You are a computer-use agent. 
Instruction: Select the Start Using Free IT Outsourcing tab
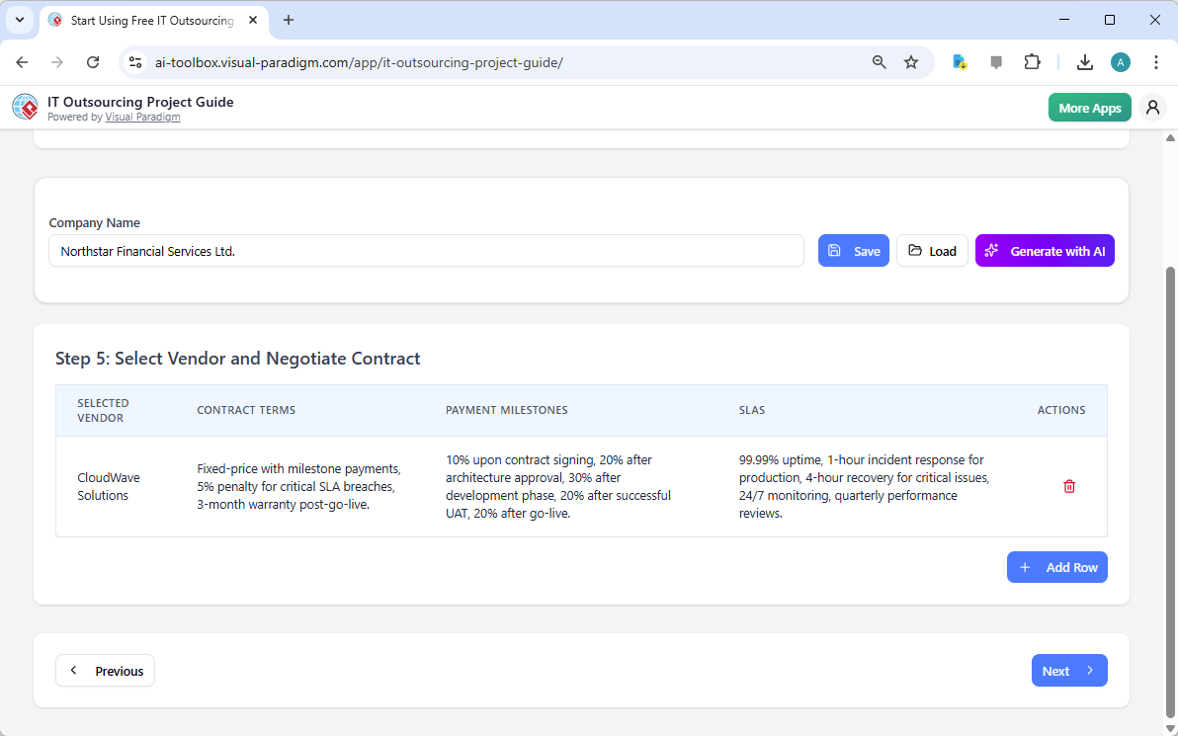(x=148, y=20)
